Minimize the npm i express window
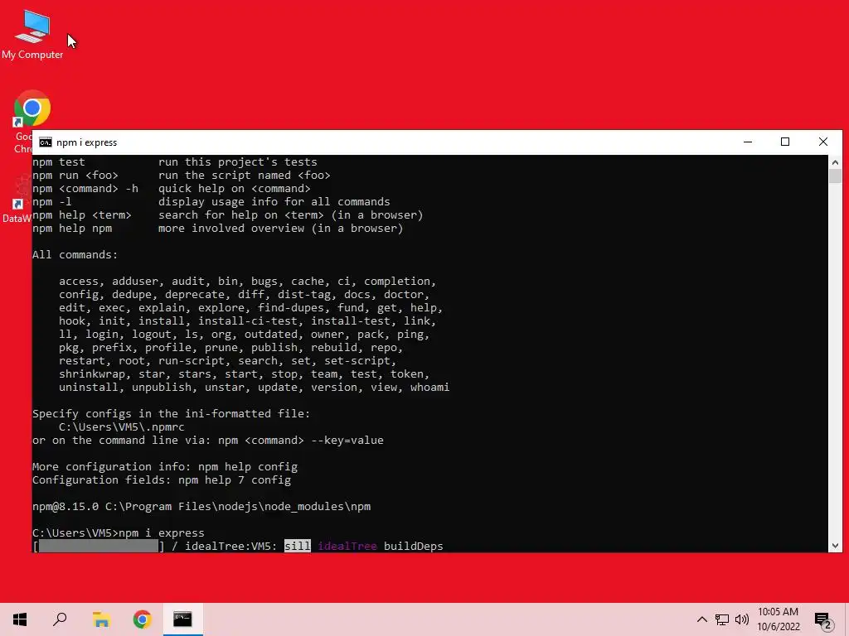The image size is (849, 636). pos(748,142)
